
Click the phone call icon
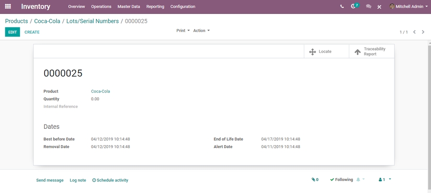(342, 7)
